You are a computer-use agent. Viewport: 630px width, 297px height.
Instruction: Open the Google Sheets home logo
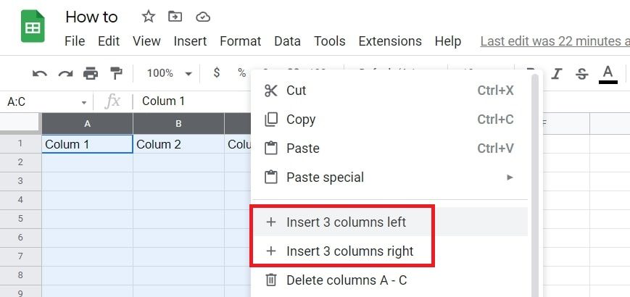pyautogui.click(x=33, y=28)
